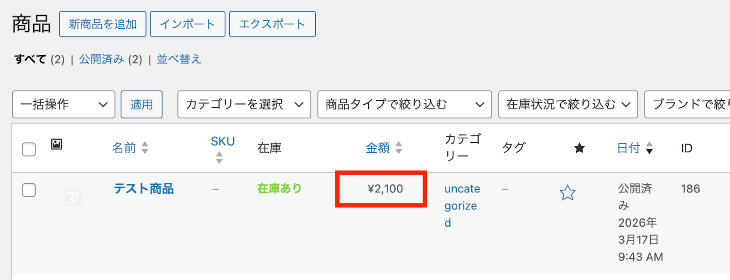This screenshot has width=730, height=280.
Task: Tick the checkbox for テスト商品 row
Action: [x=29, y=190]
